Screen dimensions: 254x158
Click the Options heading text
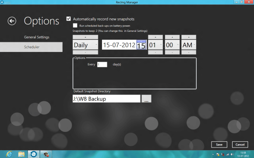42,21
